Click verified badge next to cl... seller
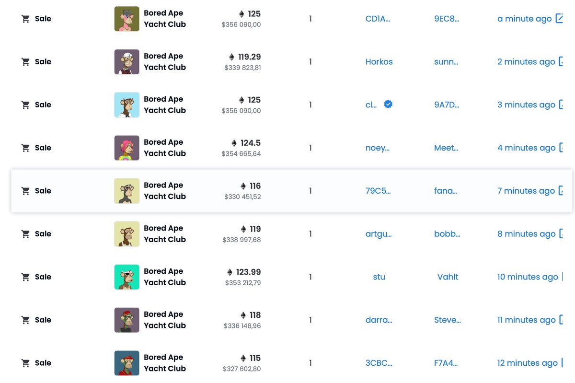Screen dimensions: 575x383 coord(388,104)
